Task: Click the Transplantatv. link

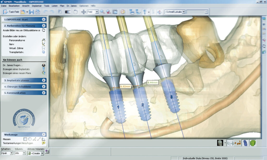Action: [x=16, y=52]
